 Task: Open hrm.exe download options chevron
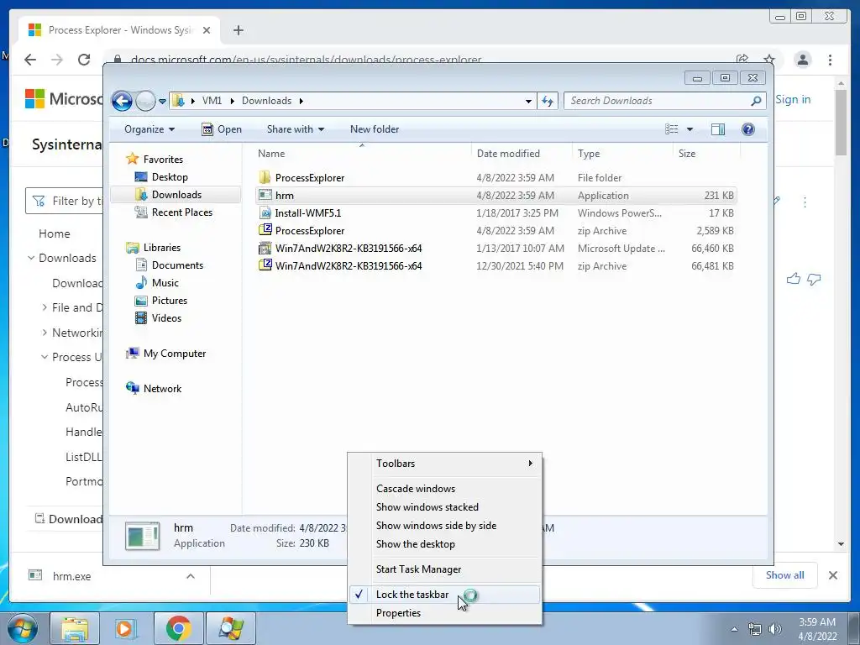pos(191,576)
